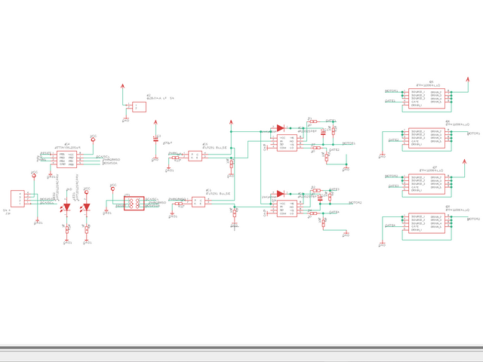
Task: Click the lower red diode symbol
Action: pos(281,193)
